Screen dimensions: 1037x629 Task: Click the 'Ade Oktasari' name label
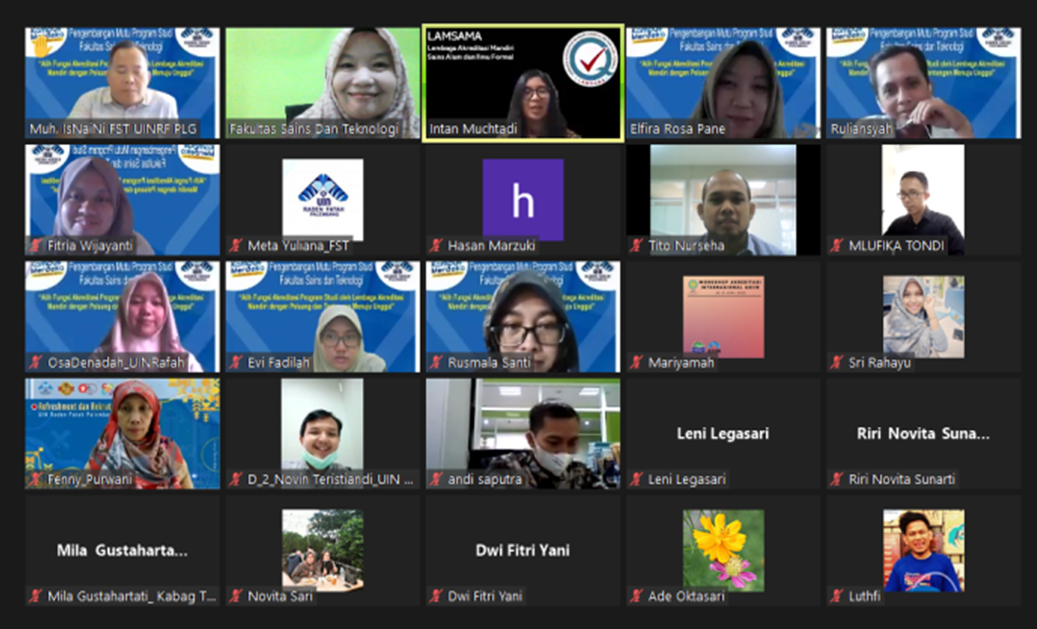click(x=686, y=596)
